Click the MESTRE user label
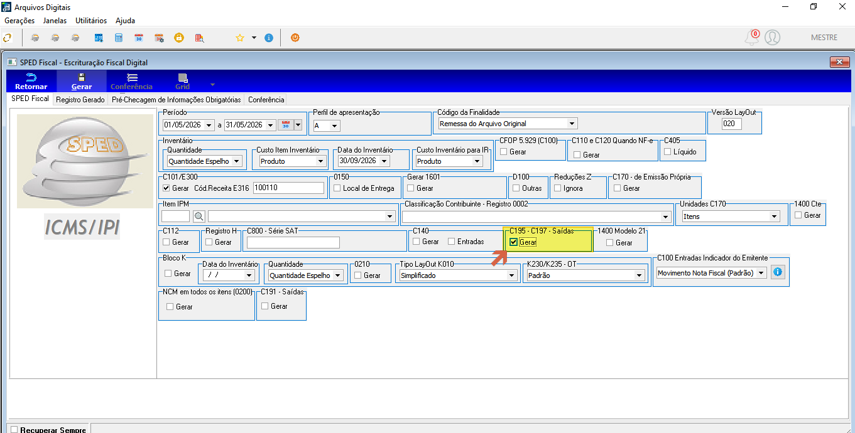Image resolution: width=855 pixels, height=433 pixels. pos(824,38)
